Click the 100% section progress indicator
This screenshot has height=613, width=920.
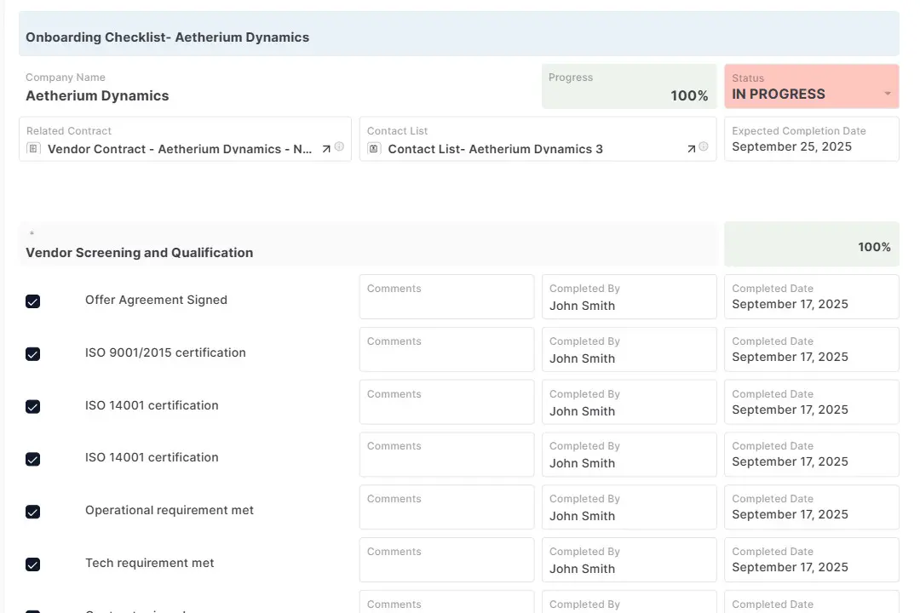[x=873, y=246]
